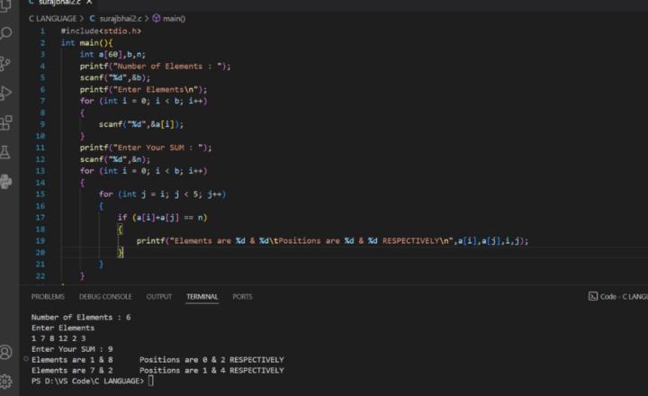The height and width of the screenshot is (396, 648).
Task: Select the Code - C LANGUAGE terminal entry
Action: click(x=617, y=296)
